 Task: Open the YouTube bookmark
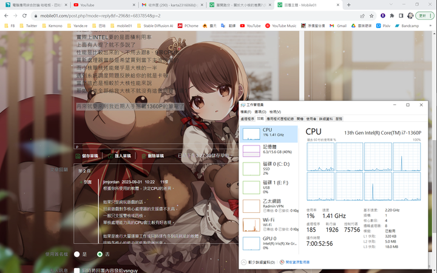250,25
